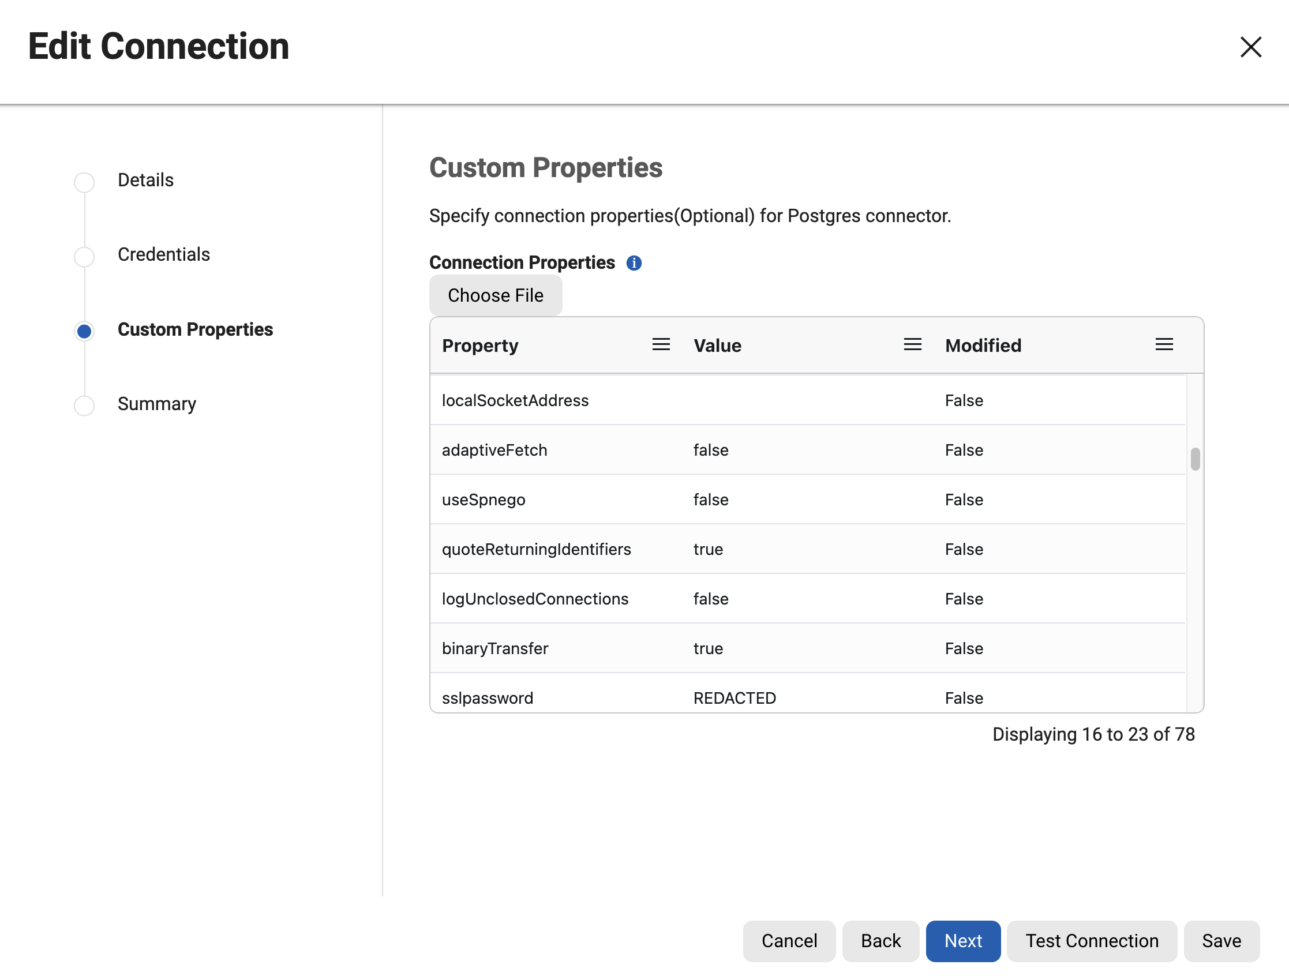Screen dimensions: 1289x976
Task: Open the Property column menu icon
Action: 660,344
